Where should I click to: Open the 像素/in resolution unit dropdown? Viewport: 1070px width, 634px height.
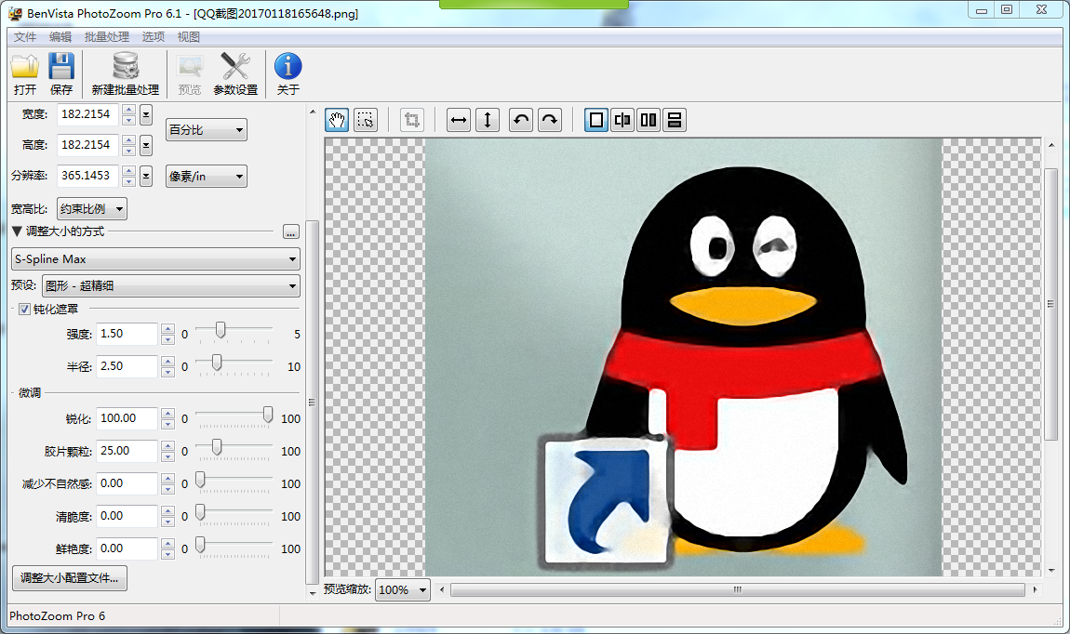click(x=206, y=177)
